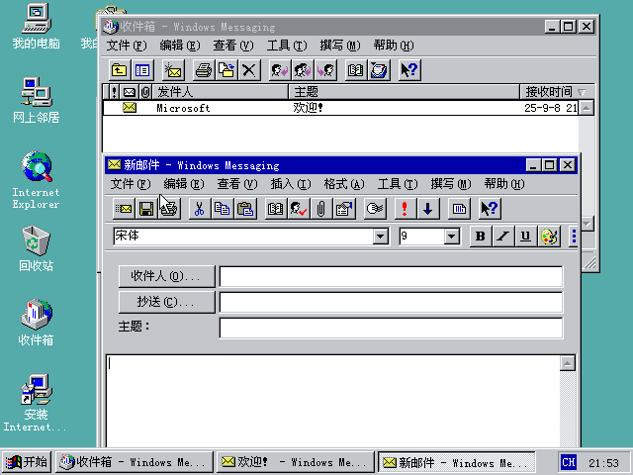Click the scissors Cut icon
This screenshot has height=475, width=633.
click(x=199, y=209)
